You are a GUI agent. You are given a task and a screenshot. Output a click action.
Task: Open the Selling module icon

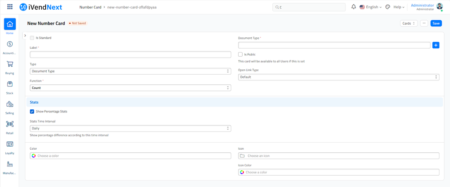[10, 104]
